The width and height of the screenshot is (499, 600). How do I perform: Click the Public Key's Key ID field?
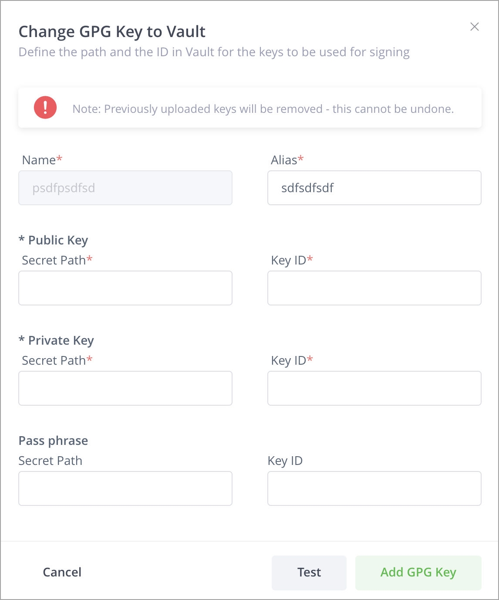click(374, 288)
